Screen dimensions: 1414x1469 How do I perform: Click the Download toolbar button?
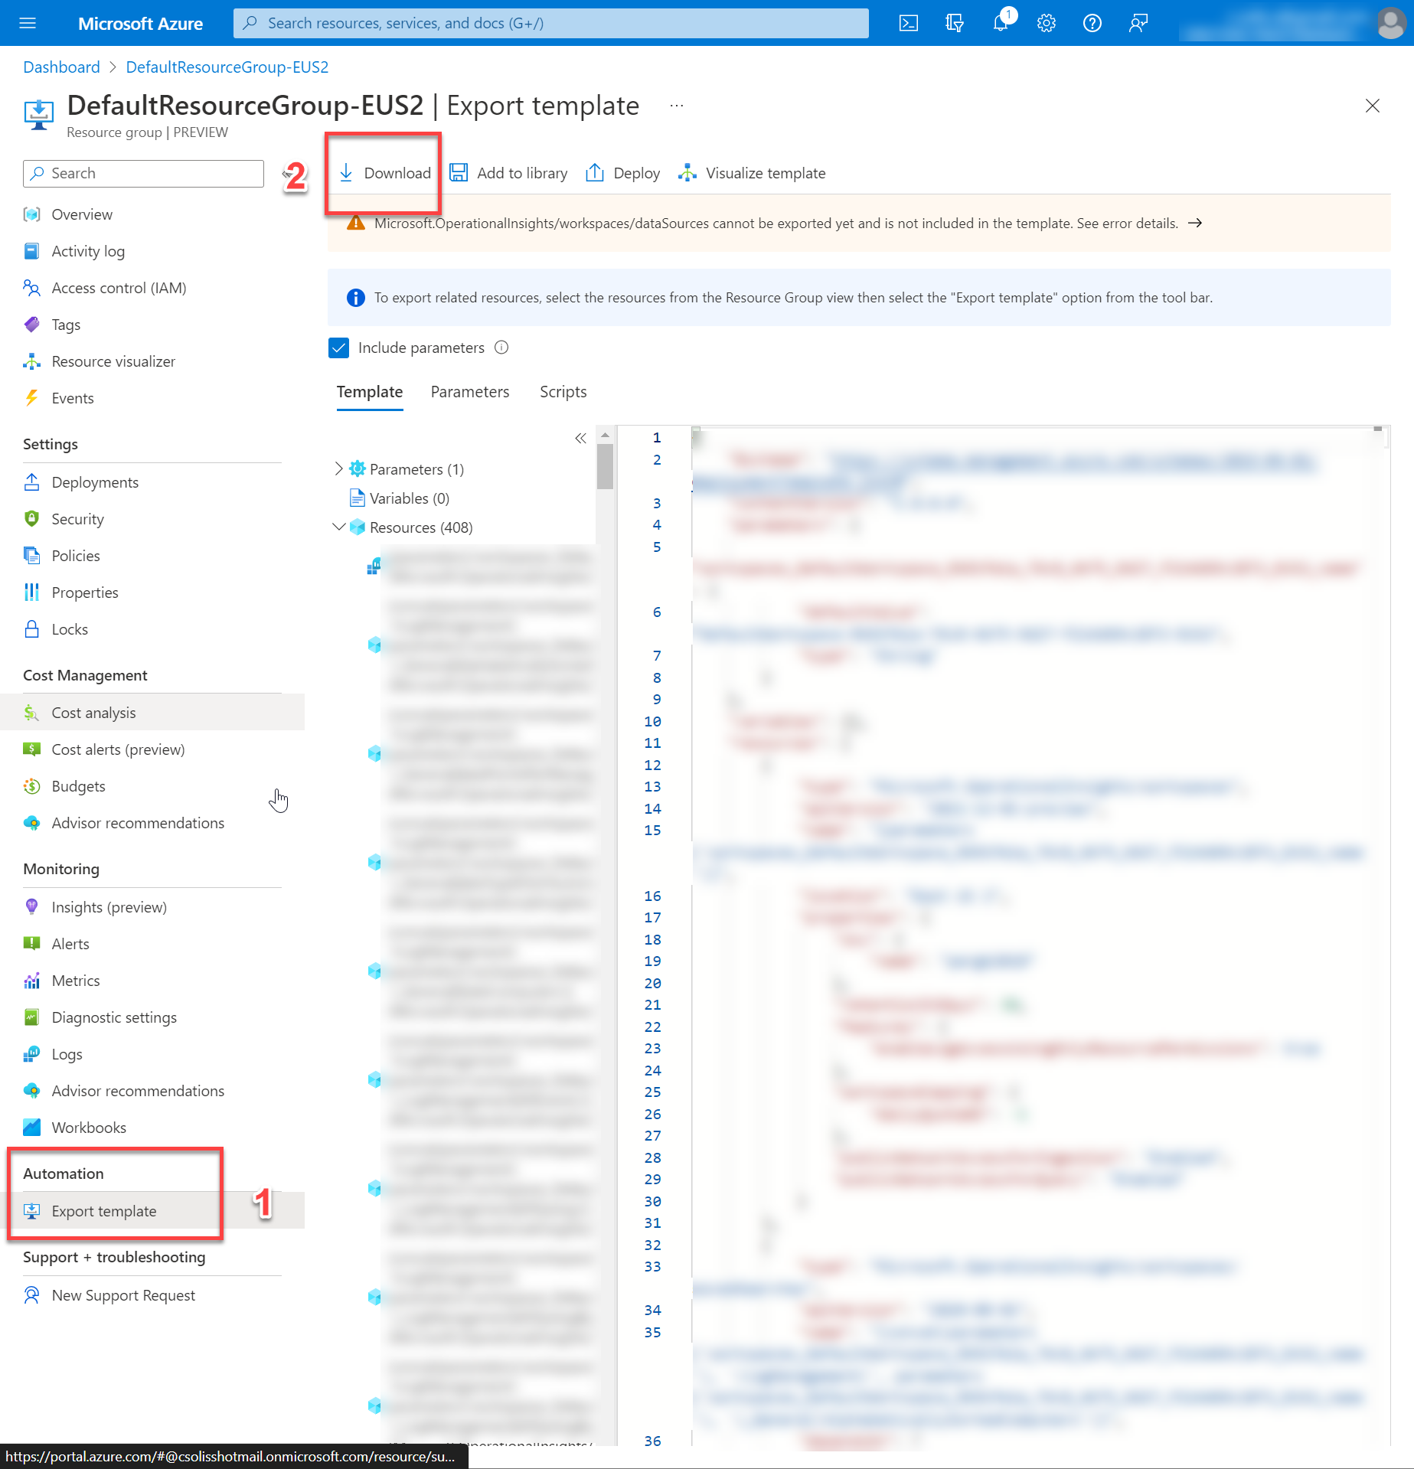click(384, 173)
